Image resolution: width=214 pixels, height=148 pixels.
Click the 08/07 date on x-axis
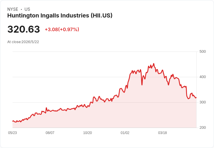pyautogui.click(x=50, y=133)
